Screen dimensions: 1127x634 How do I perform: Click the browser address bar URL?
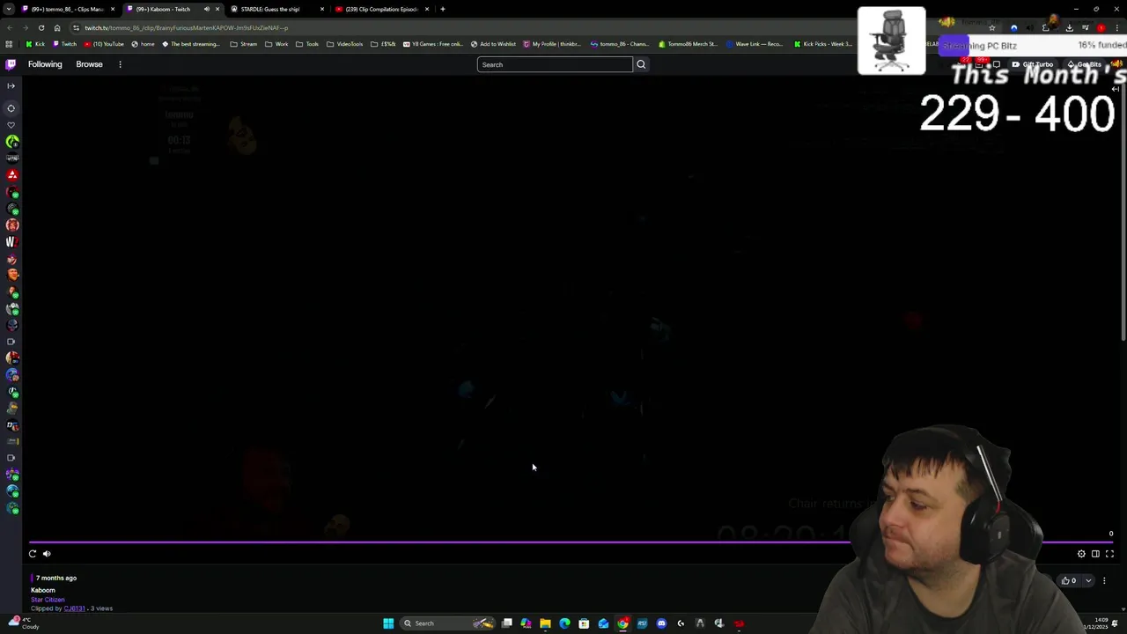(187, 27)
